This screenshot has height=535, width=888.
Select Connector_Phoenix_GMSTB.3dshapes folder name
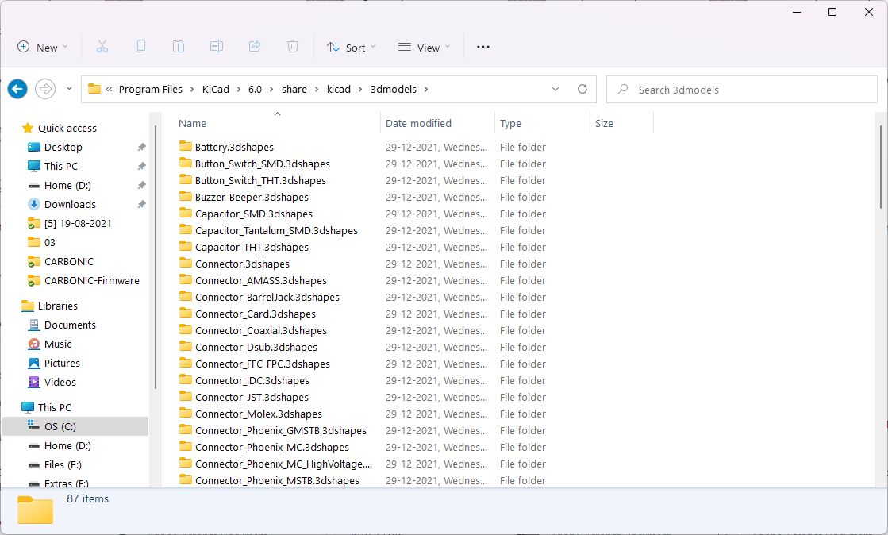(x=280, y=430)
